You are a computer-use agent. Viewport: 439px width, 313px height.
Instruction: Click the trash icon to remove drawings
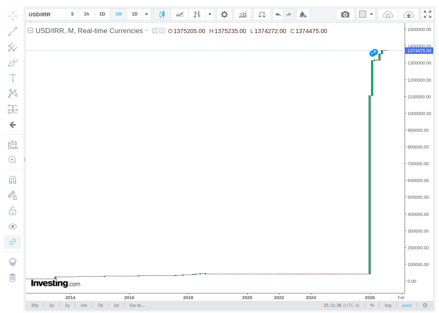coord(13,277)
